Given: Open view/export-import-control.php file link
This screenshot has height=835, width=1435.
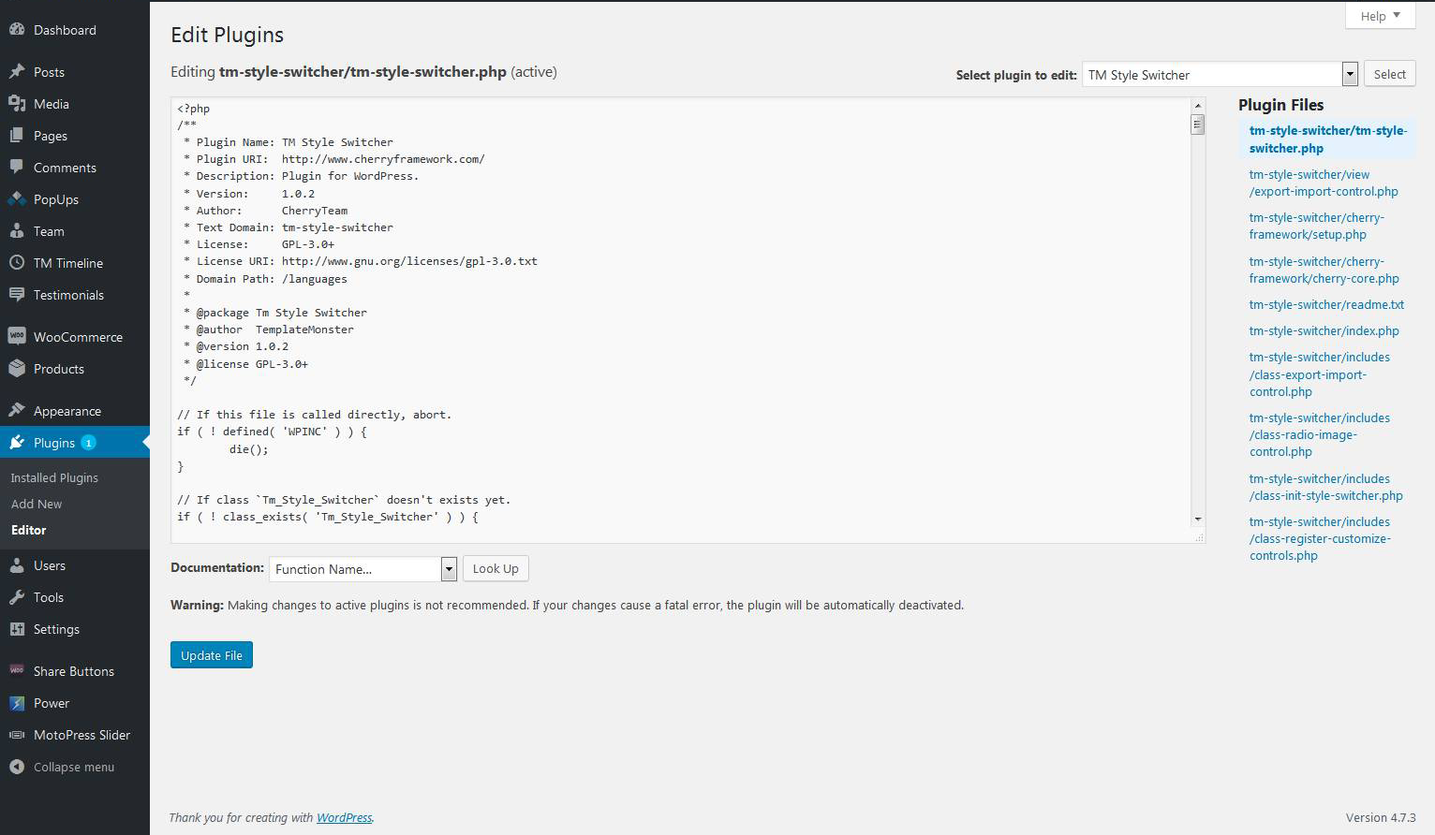Looking at the screenshot, I should click(x=1324, y=183).
